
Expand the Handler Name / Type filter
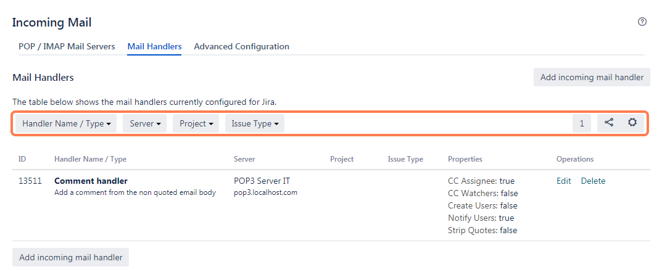click(66, 123)
